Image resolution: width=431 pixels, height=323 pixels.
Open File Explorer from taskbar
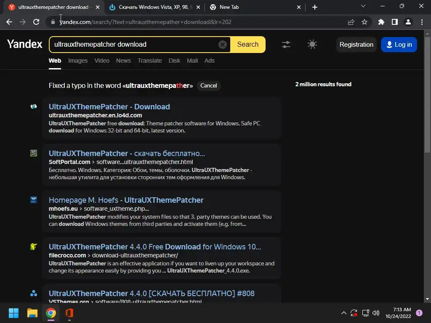[32, 313]
